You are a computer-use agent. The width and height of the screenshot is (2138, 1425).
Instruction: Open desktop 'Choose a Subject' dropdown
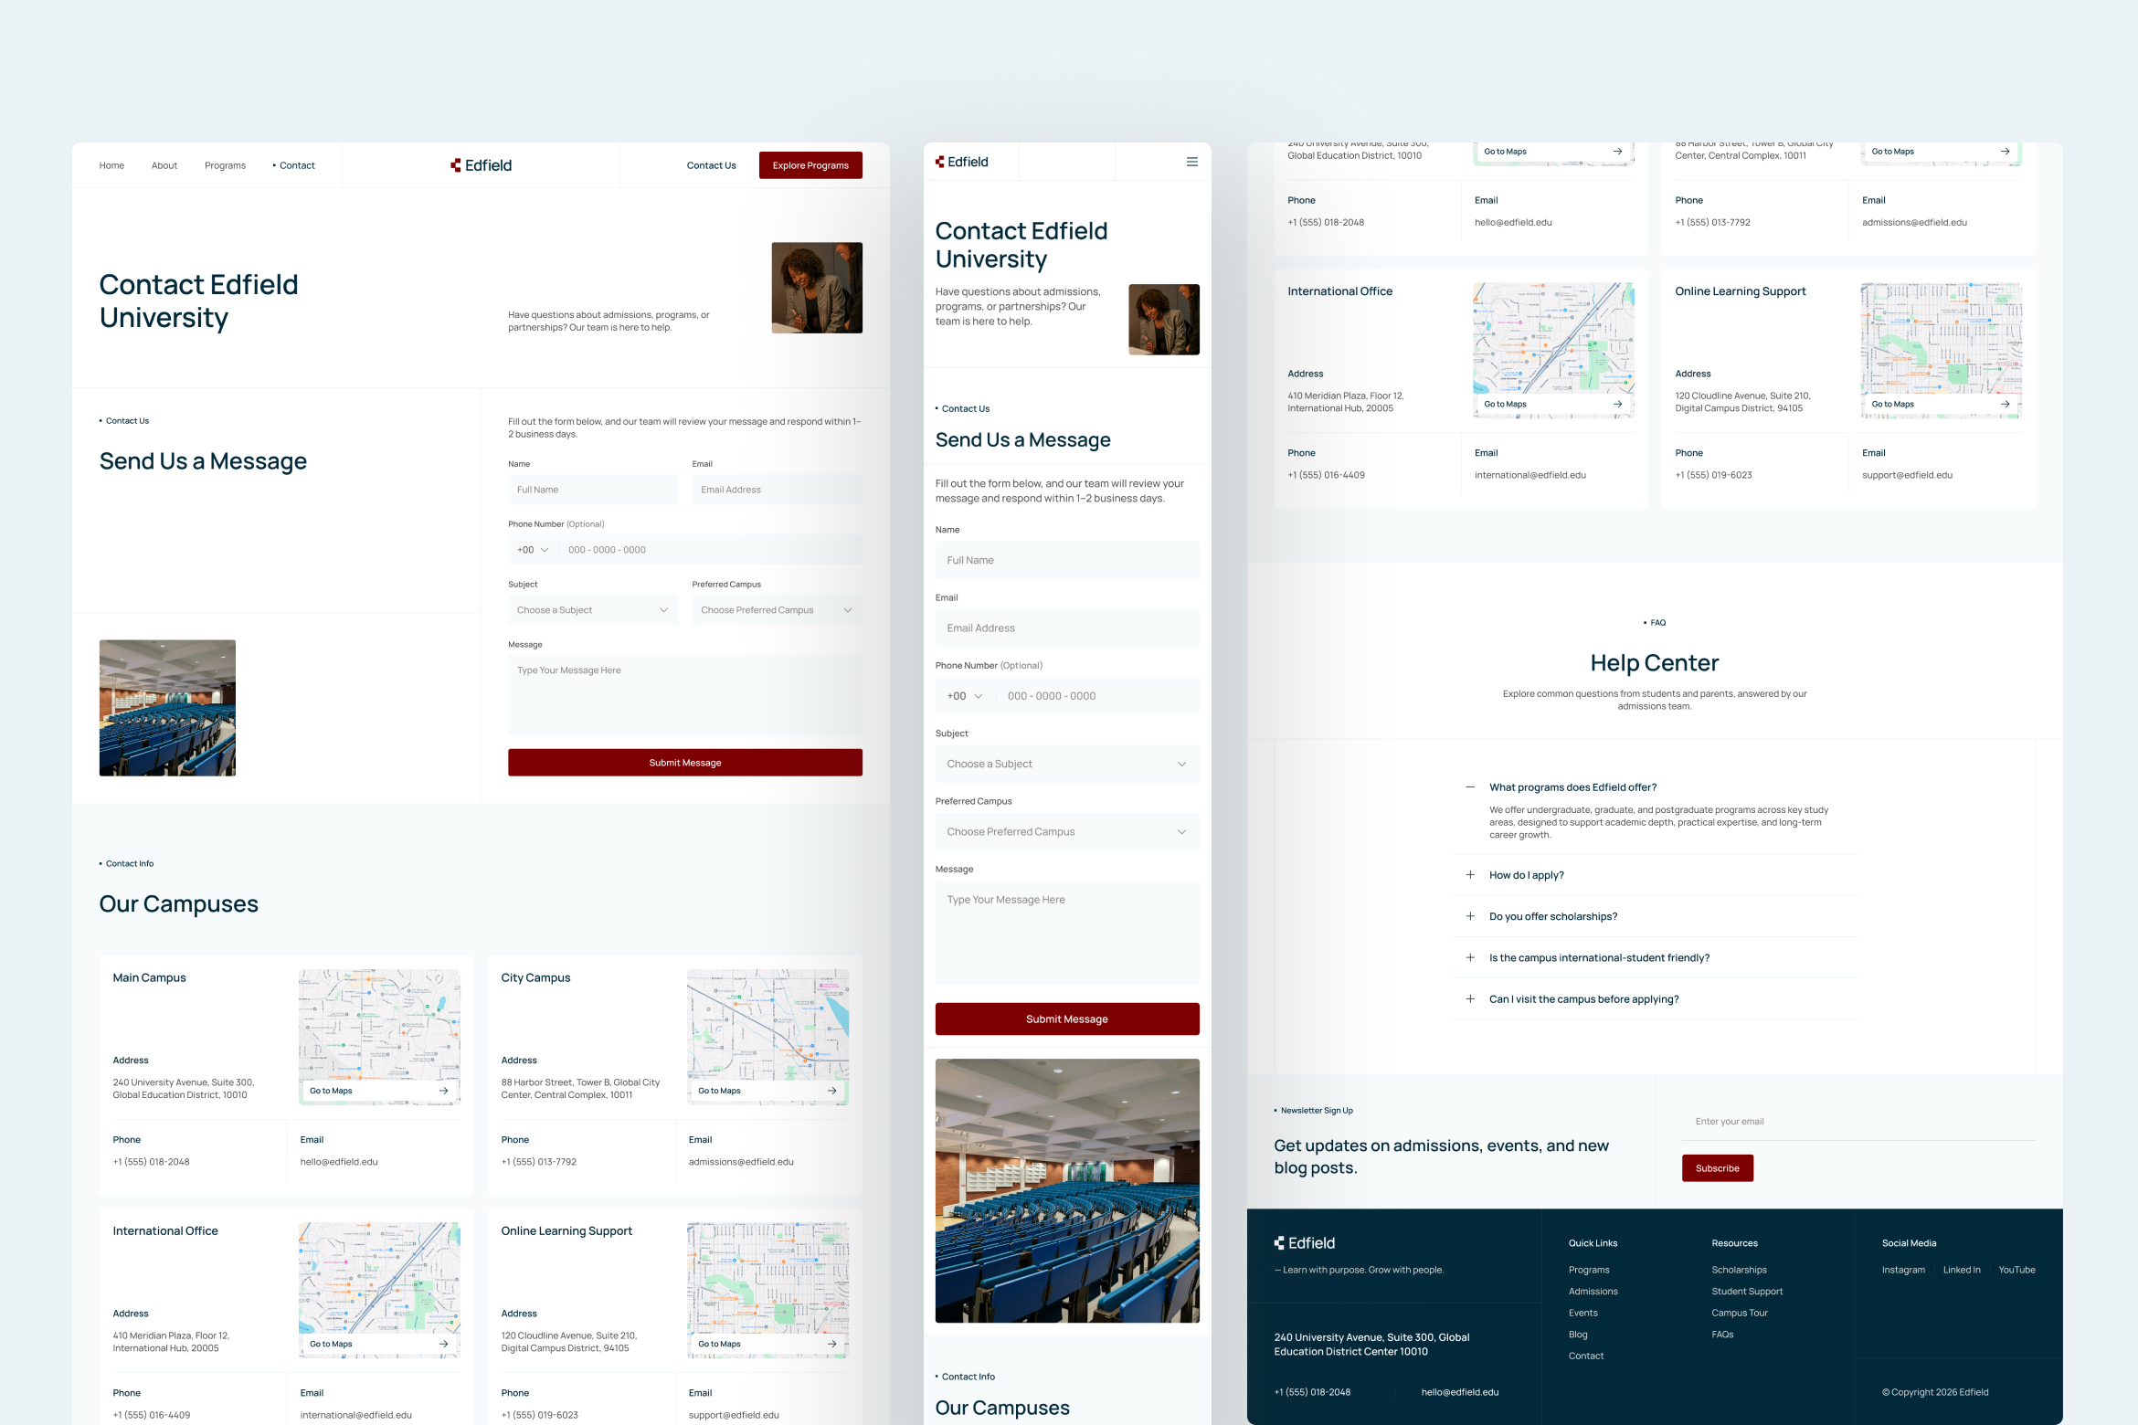[x=592, y=610]
